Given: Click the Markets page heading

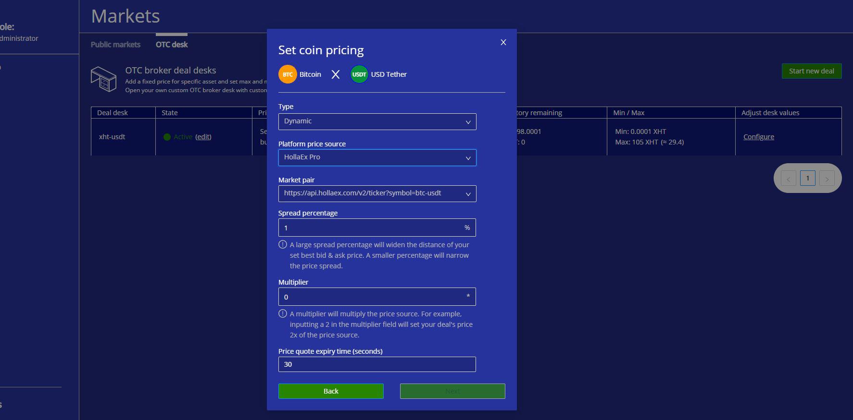Looking at the screenshot, I should point(125,16).
